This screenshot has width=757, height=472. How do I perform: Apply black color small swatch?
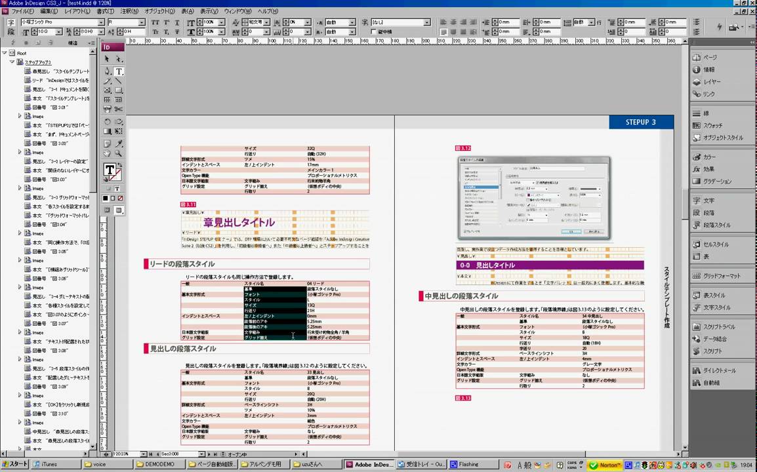tap(105, 199)
